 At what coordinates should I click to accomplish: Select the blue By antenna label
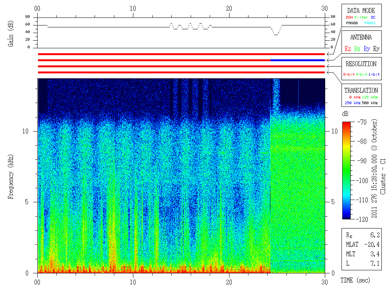(x=367, y=49)
